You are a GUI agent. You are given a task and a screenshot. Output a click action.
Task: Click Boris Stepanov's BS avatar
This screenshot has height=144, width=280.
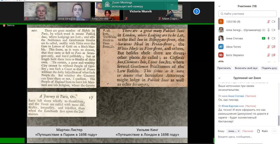click(221, 55)
